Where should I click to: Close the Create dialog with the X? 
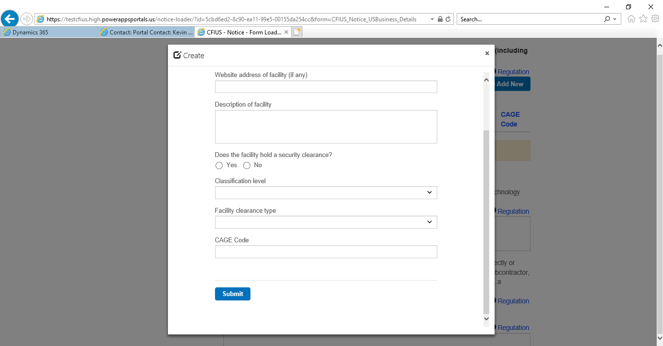coord(487,53)
